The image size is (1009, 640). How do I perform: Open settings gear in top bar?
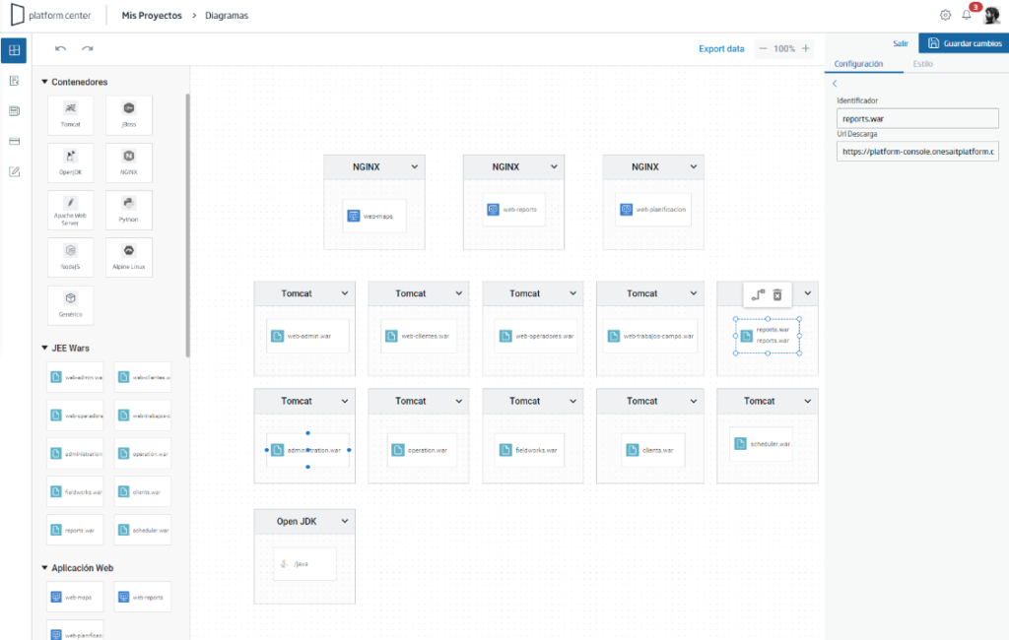pos(945,15)
